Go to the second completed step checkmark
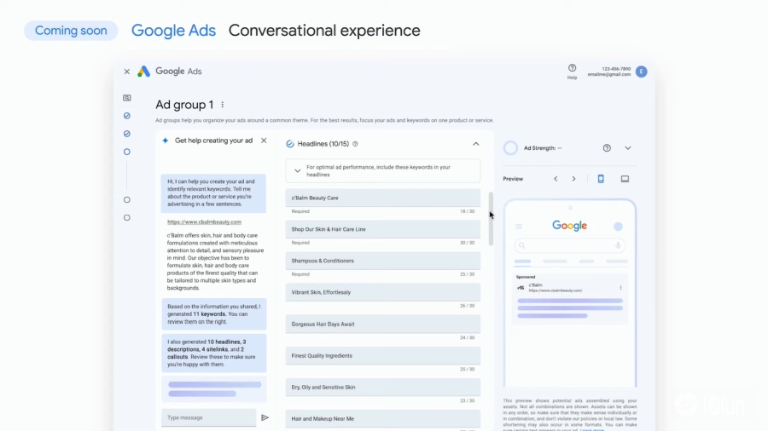Viewport: 768px width, 431px height. (x=127, y=134)
